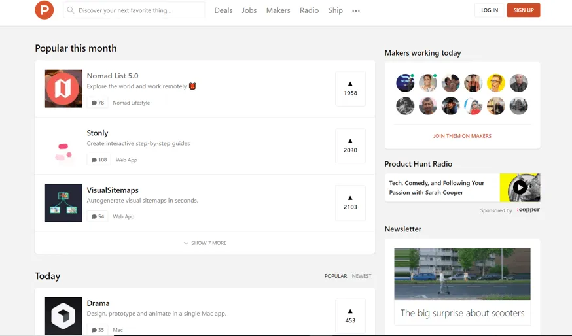
Task: Go to the Makers page
Action: 278,10
